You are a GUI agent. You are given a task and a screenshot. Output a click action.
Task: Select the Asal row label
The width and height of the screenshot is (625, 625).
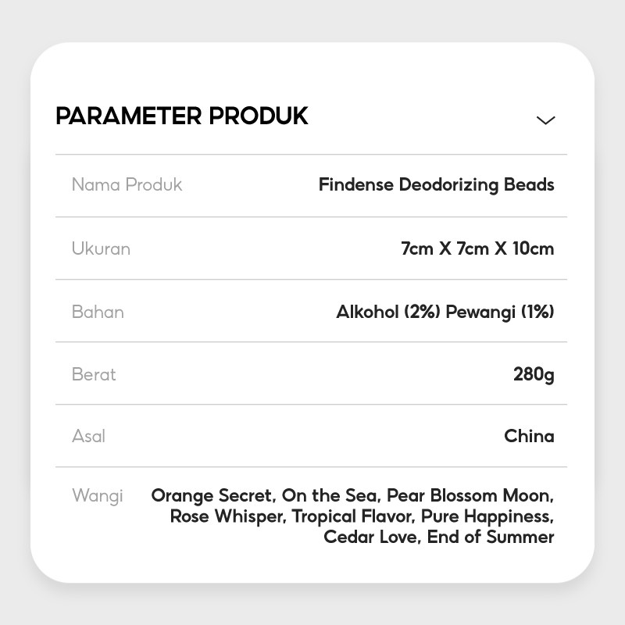pyautogui.click(x=88, y=436)
